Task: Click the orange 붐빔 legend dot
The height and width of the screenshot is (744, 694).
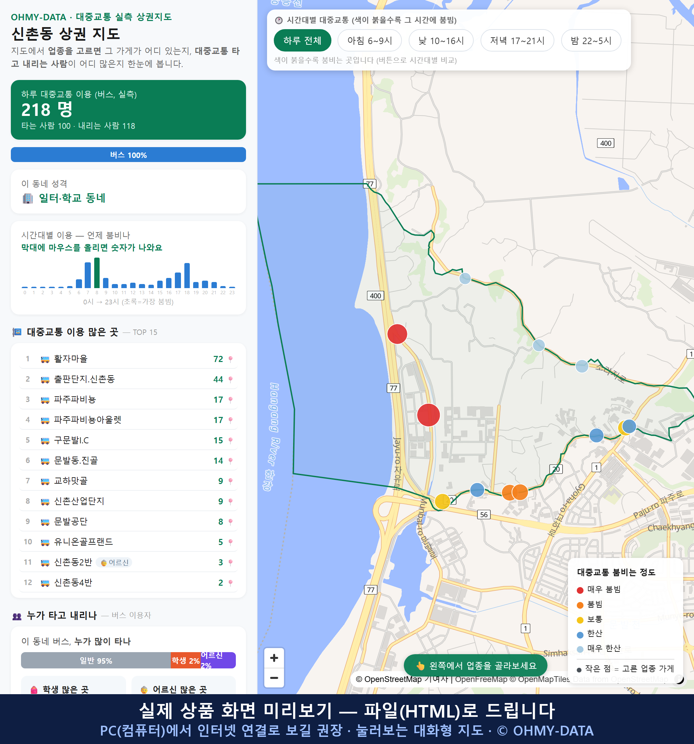Action: tap(580, 605)
